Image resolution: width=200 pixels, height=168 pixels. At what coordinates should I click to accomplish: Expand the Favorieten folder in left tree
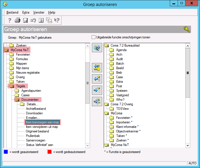pyautogui.click(x=12, y=54)
